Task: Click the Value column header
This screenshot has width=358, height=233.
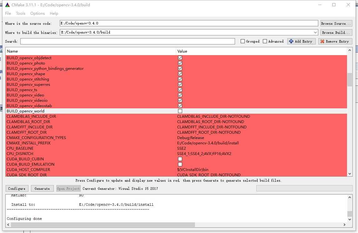Action: coord(261,51)
